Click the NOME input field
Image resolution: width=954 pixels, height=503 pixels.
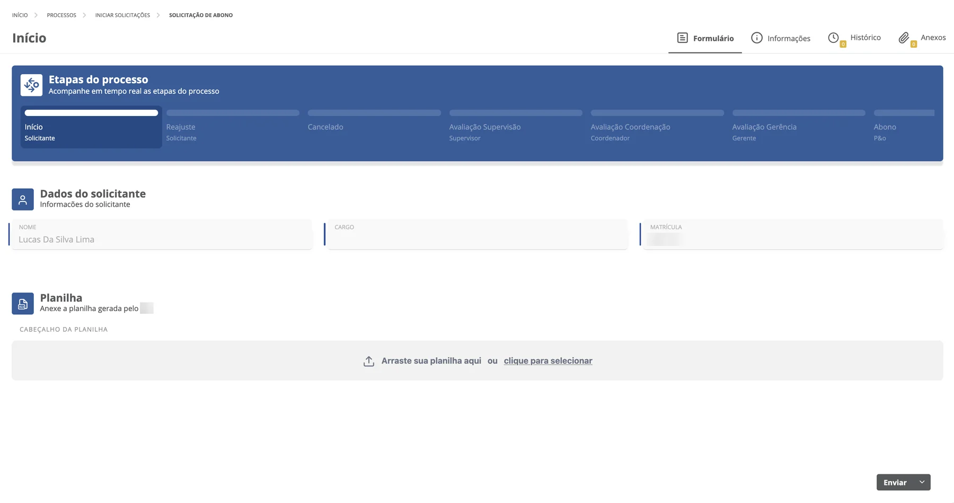point(162,234)
